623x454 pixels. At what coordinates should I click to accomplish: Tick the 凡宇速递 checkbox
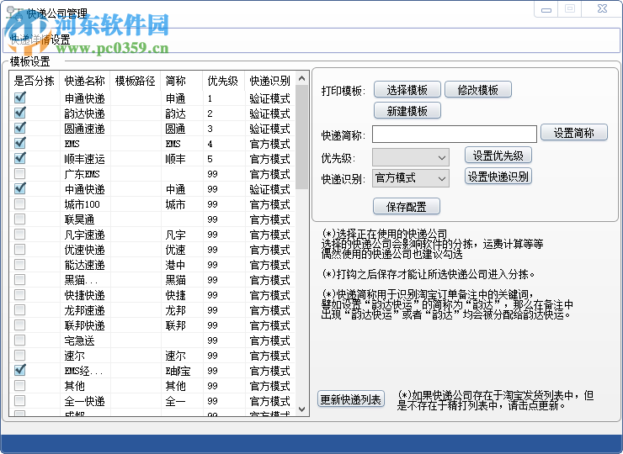coord(20,234)
